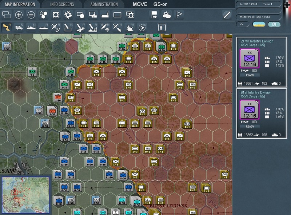Select F6 bomb unit mode
This screenshot has width=291, height=215.
[68, 28]
